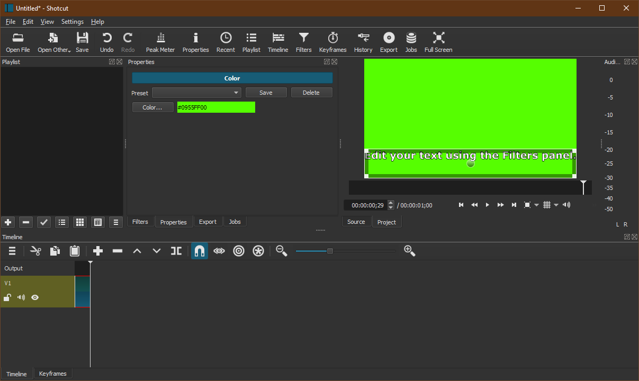Toggle V1 track visibility eye
This screenshot has height=381, width=639.
[35, 297]
